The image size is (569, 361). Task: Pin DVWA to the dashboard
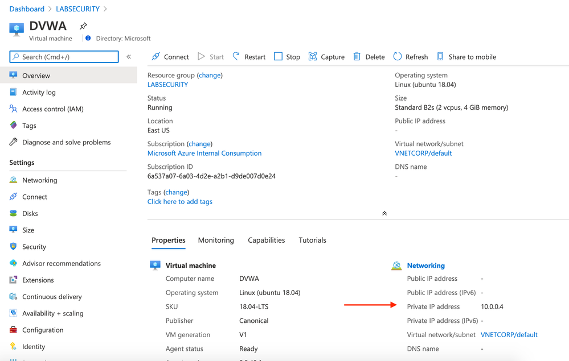click(x=83, y=26)
